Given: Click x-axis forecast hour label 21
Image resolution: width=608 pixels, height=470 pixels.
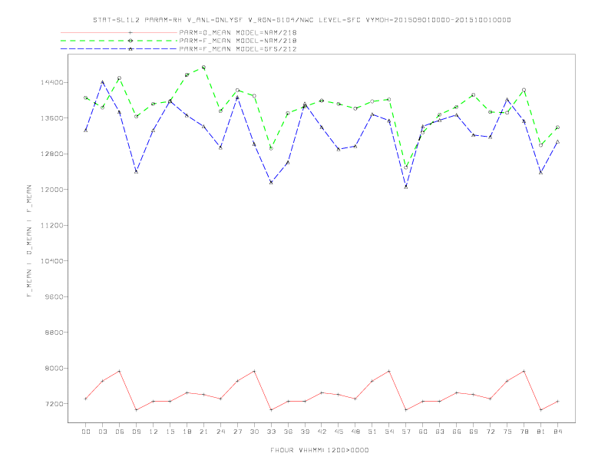Looking at the screenshot, I should tap(204, 432).
